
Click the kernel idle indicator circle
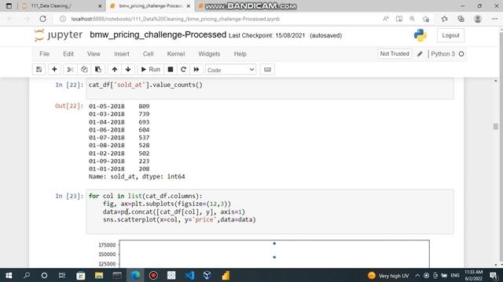point(461,54)
